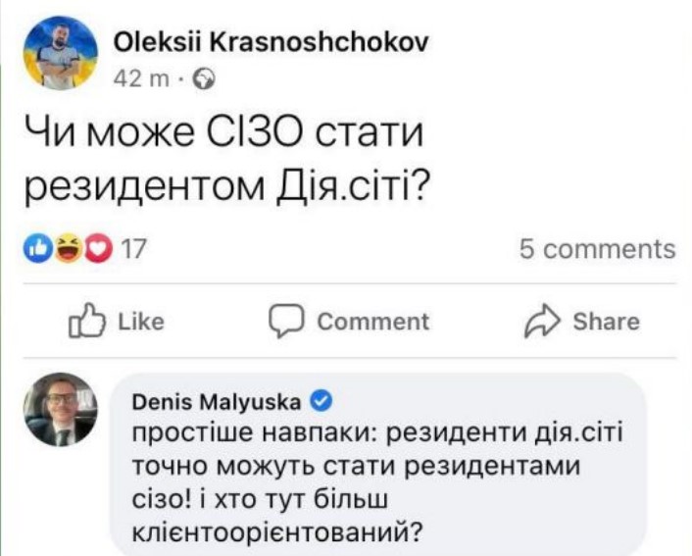Click the laughing Haha reaction emoji

coord(70,249)
